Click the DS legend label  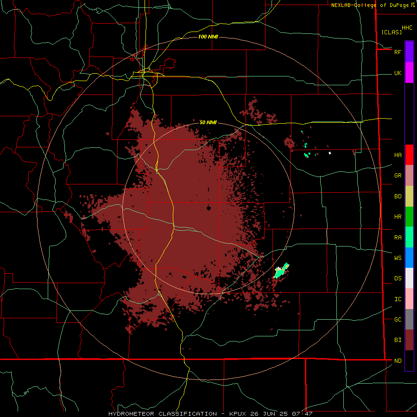(x=398, y=278)
